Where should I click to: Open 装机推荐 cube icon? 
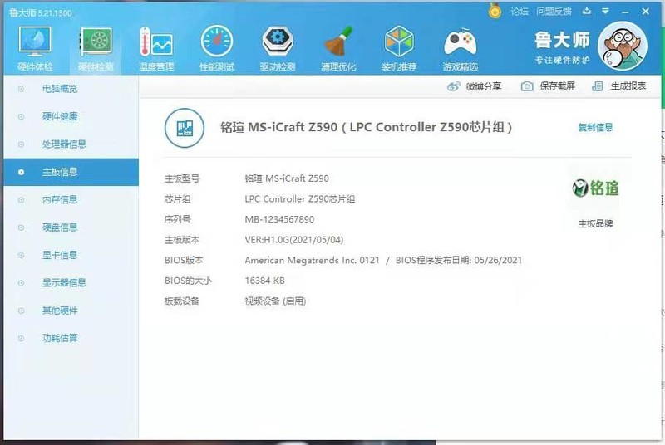(x=399, y=48)
